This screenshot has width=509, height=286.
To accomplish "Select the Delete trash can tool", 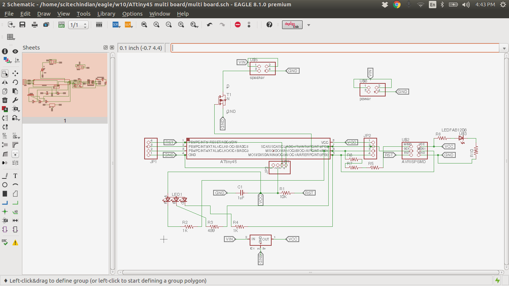I will pyautogui.click(x=5, y=100).
